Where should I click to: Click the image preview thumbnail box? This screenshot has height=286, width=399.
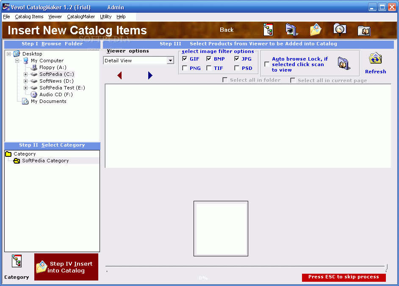pyautogui.click(x=221, y=228)
